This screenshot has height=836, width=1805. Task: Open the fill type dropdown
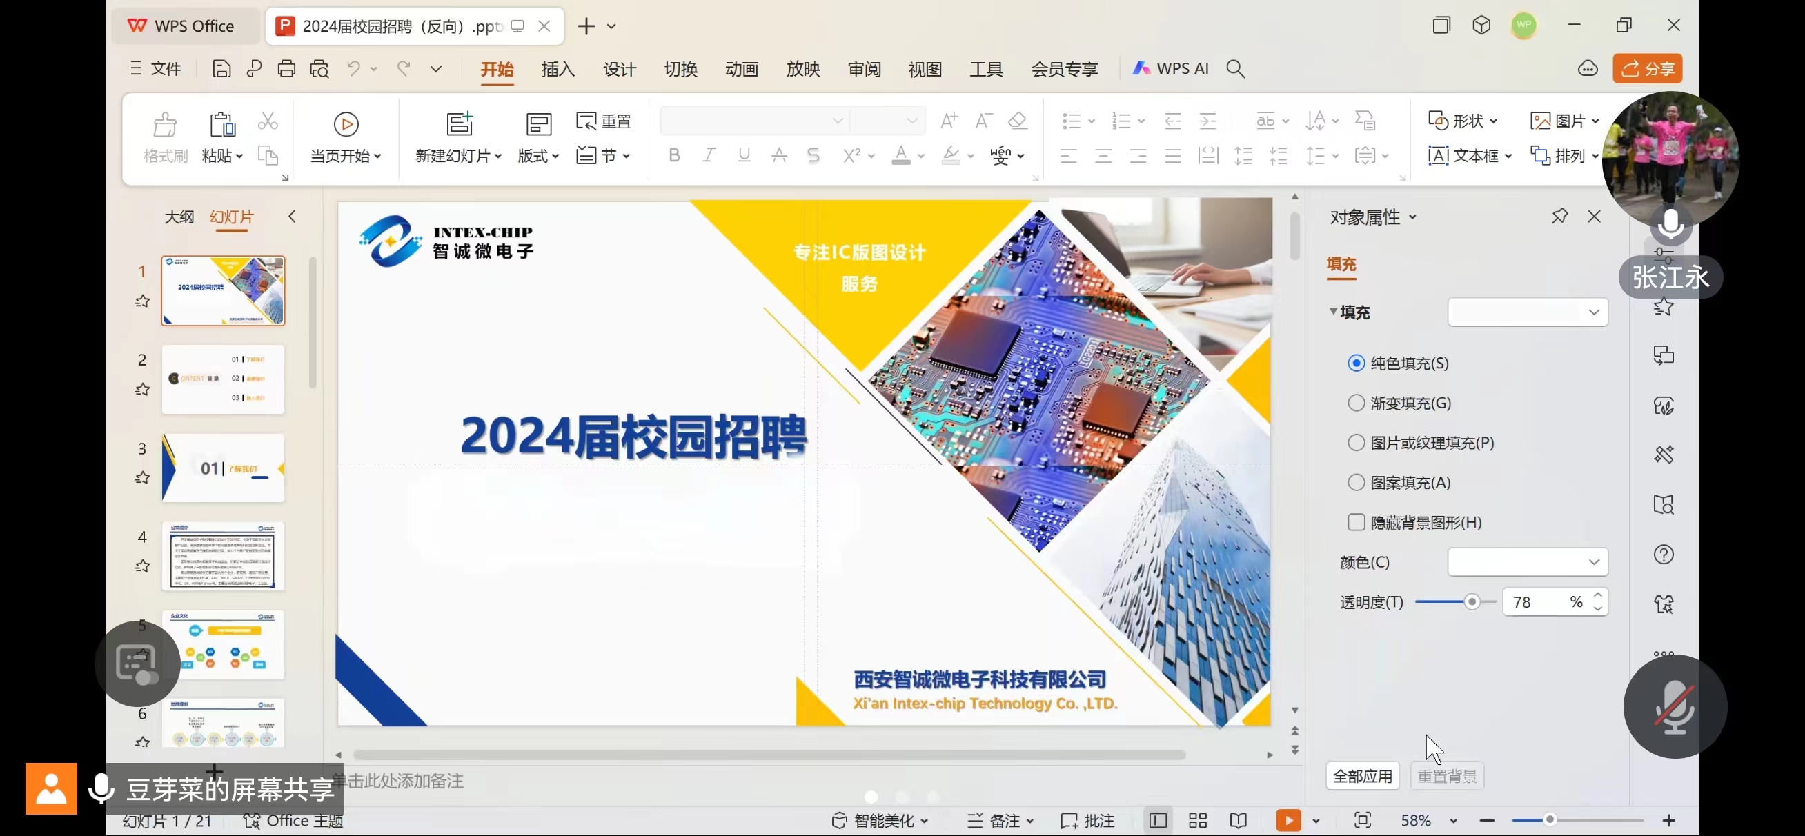[1528, 312]
